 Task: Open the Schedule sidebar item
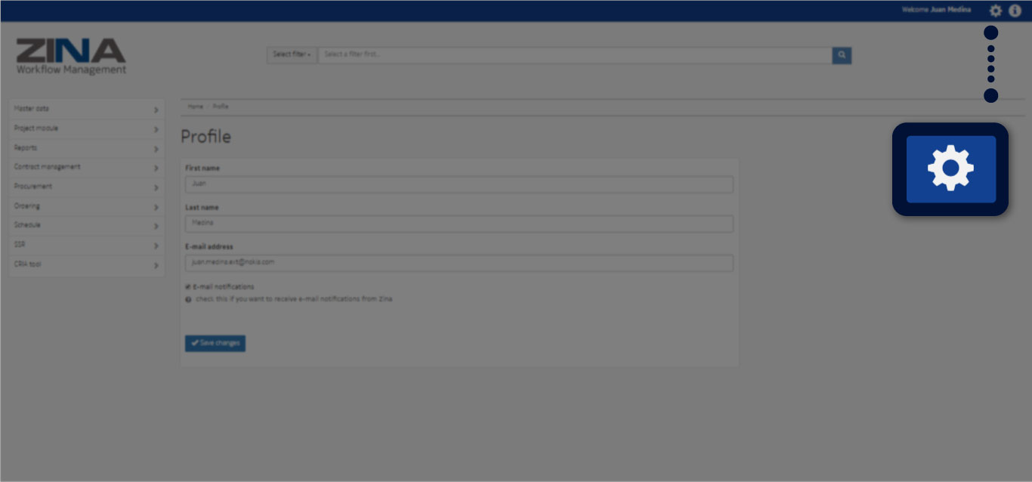point(27,225)
